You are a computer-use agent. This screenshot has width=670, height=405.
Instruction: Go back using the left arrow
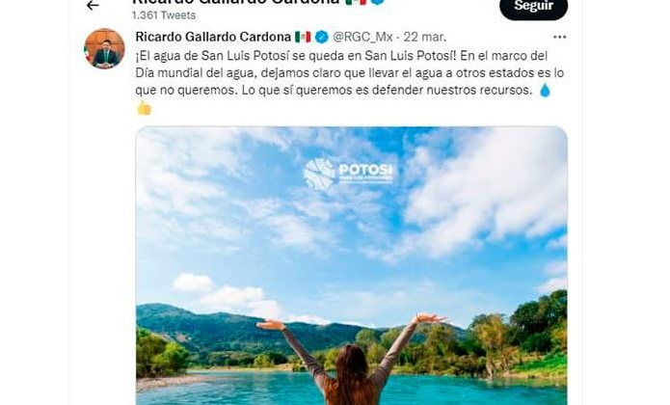tap(93, 6)
